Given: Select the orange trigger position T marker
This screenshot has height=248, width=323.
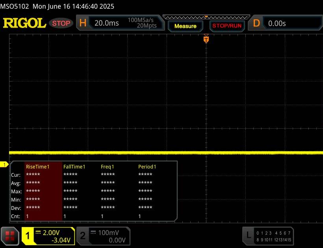Looking at the screenshot, I should [x=206, y=39].
